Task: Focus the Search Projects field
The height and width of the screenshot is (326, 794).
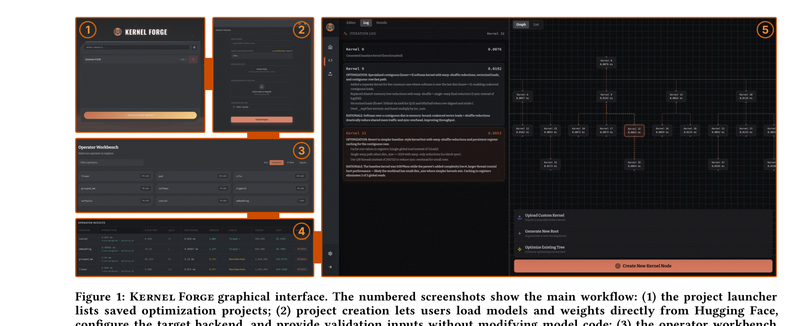Action: click(x=137, y=47)
